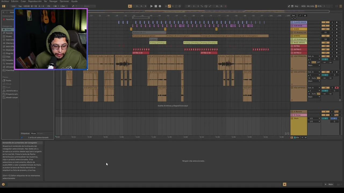The height and width of the screenshot is (193, 344).
Task: Fold the VOZ APOYOS 2 track
Action: pyautogui.click(x=292, y=88)
